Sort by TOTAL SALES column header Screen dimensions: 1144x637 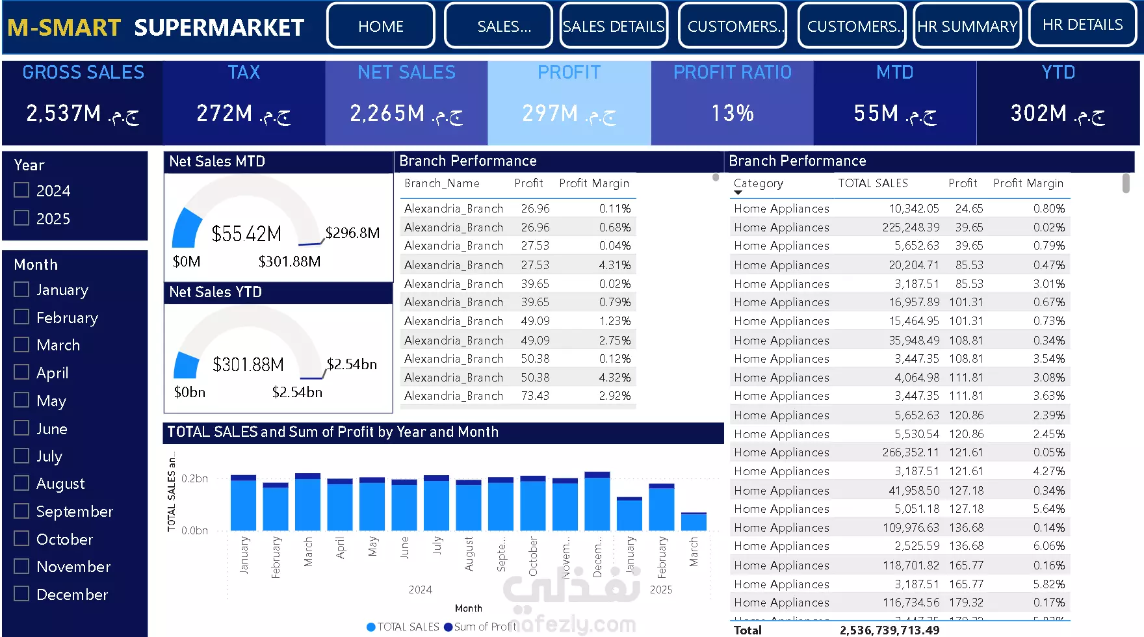point(872,183)
